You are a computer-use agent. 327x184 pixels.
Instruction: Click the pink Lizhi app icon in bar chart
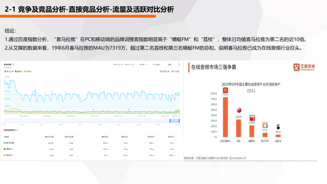[x=239, y=110]
